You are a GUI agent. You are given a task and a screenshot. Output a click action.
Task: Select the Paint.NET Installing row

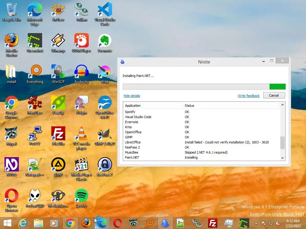pos(202,157)
